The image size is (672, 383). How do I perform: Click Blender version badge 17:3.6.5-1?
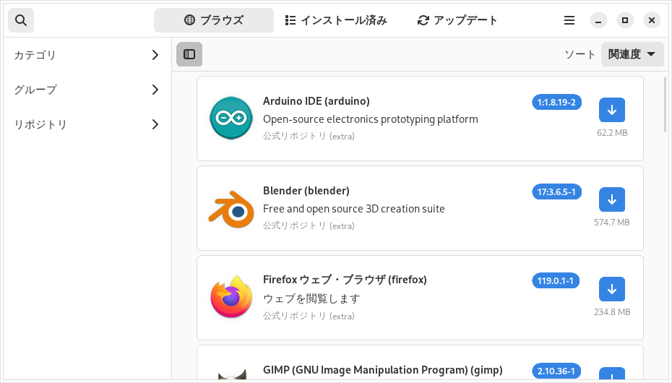556,192
